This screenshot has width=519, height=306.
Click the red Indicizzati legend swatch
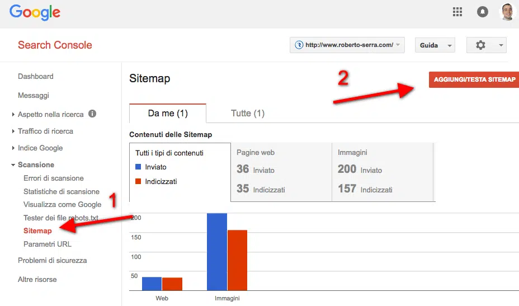click(x=138, y=181)
